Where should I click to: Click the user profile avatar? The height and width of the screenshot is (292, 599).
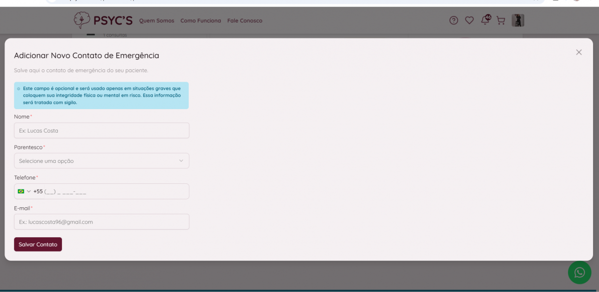click(518, 20)
